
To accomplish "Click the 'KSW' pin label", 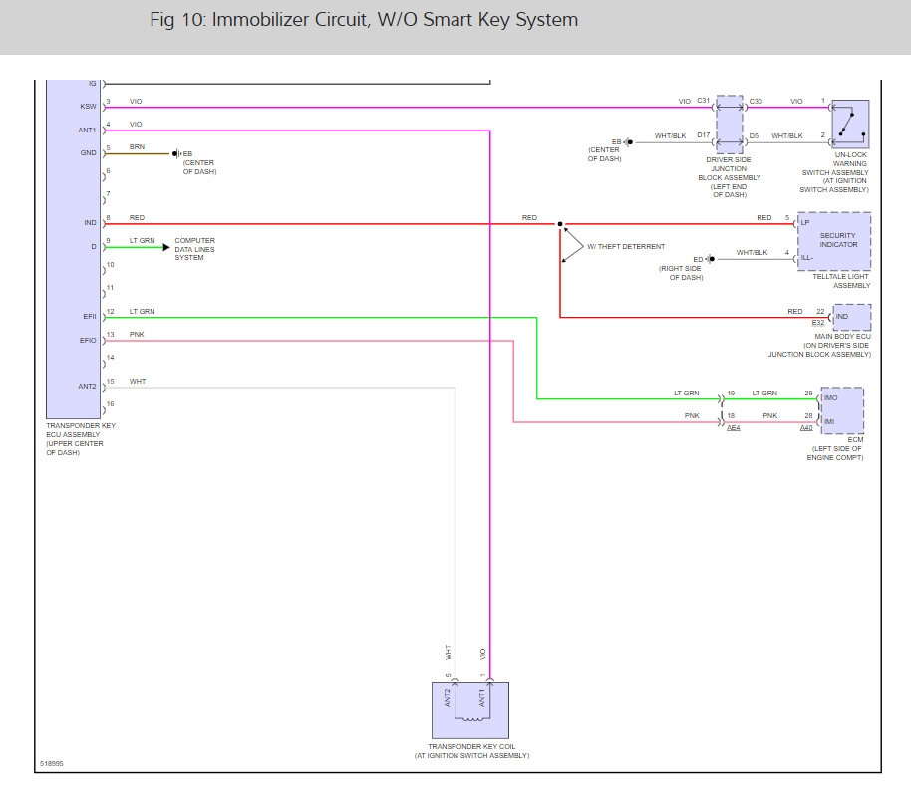I will 89,107.
